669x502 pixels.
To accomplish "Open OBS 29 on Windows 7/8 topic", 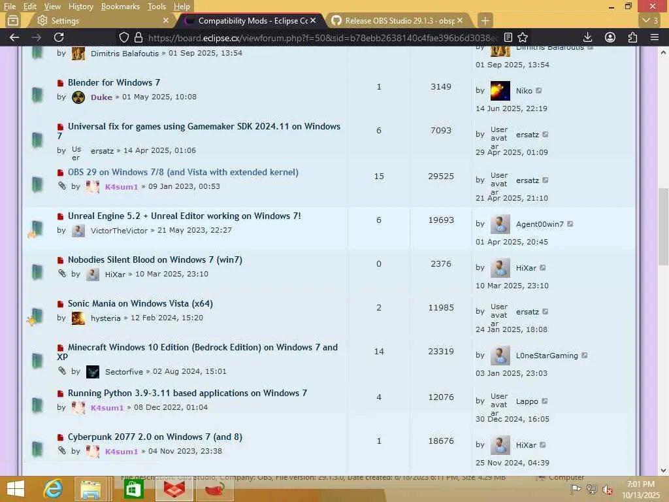I will [183, 172].
